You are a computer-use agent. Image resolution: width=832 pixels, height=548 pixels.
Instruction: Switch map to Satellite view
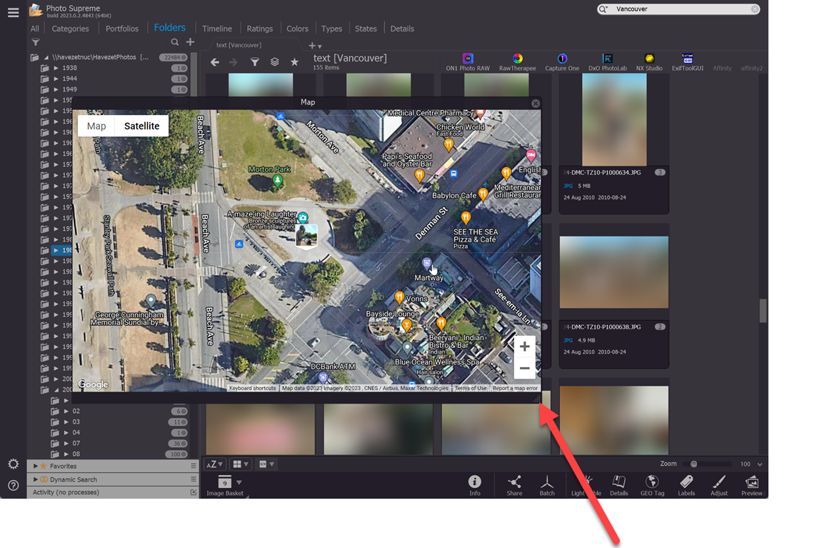[141, 126]
